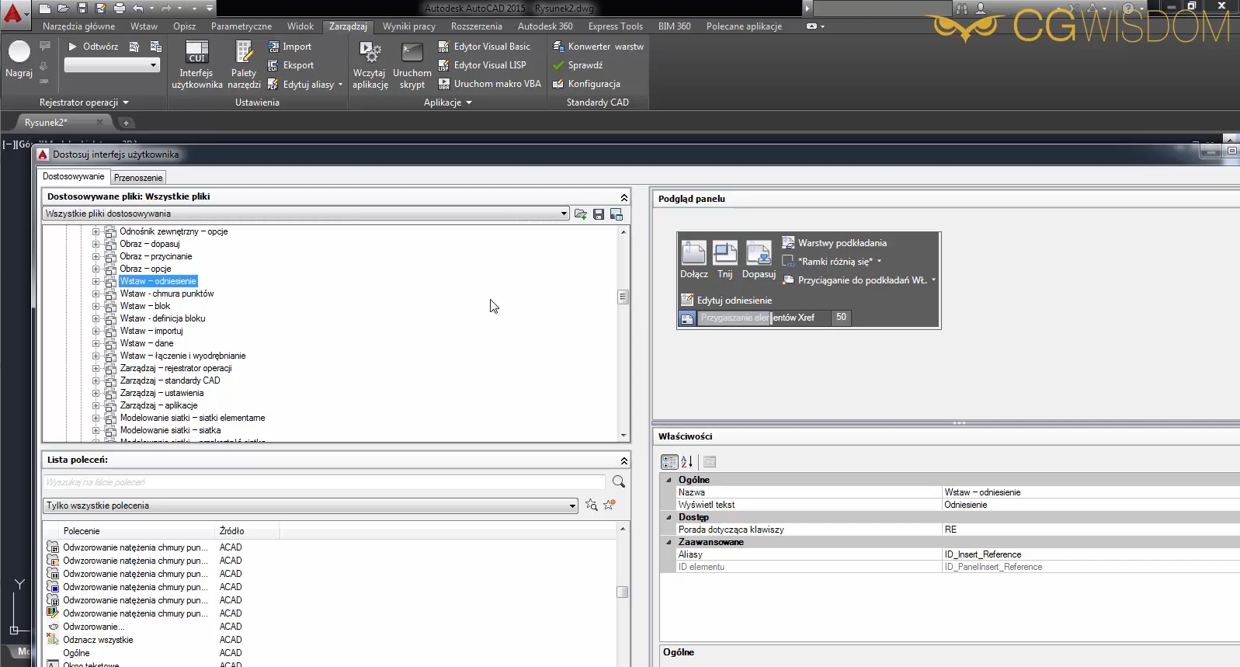The width and height of the screenshot is (1240, 667).
Task: Open the Tylko wszystkie polecenia filter dropdown
Action: pos(572,506)
